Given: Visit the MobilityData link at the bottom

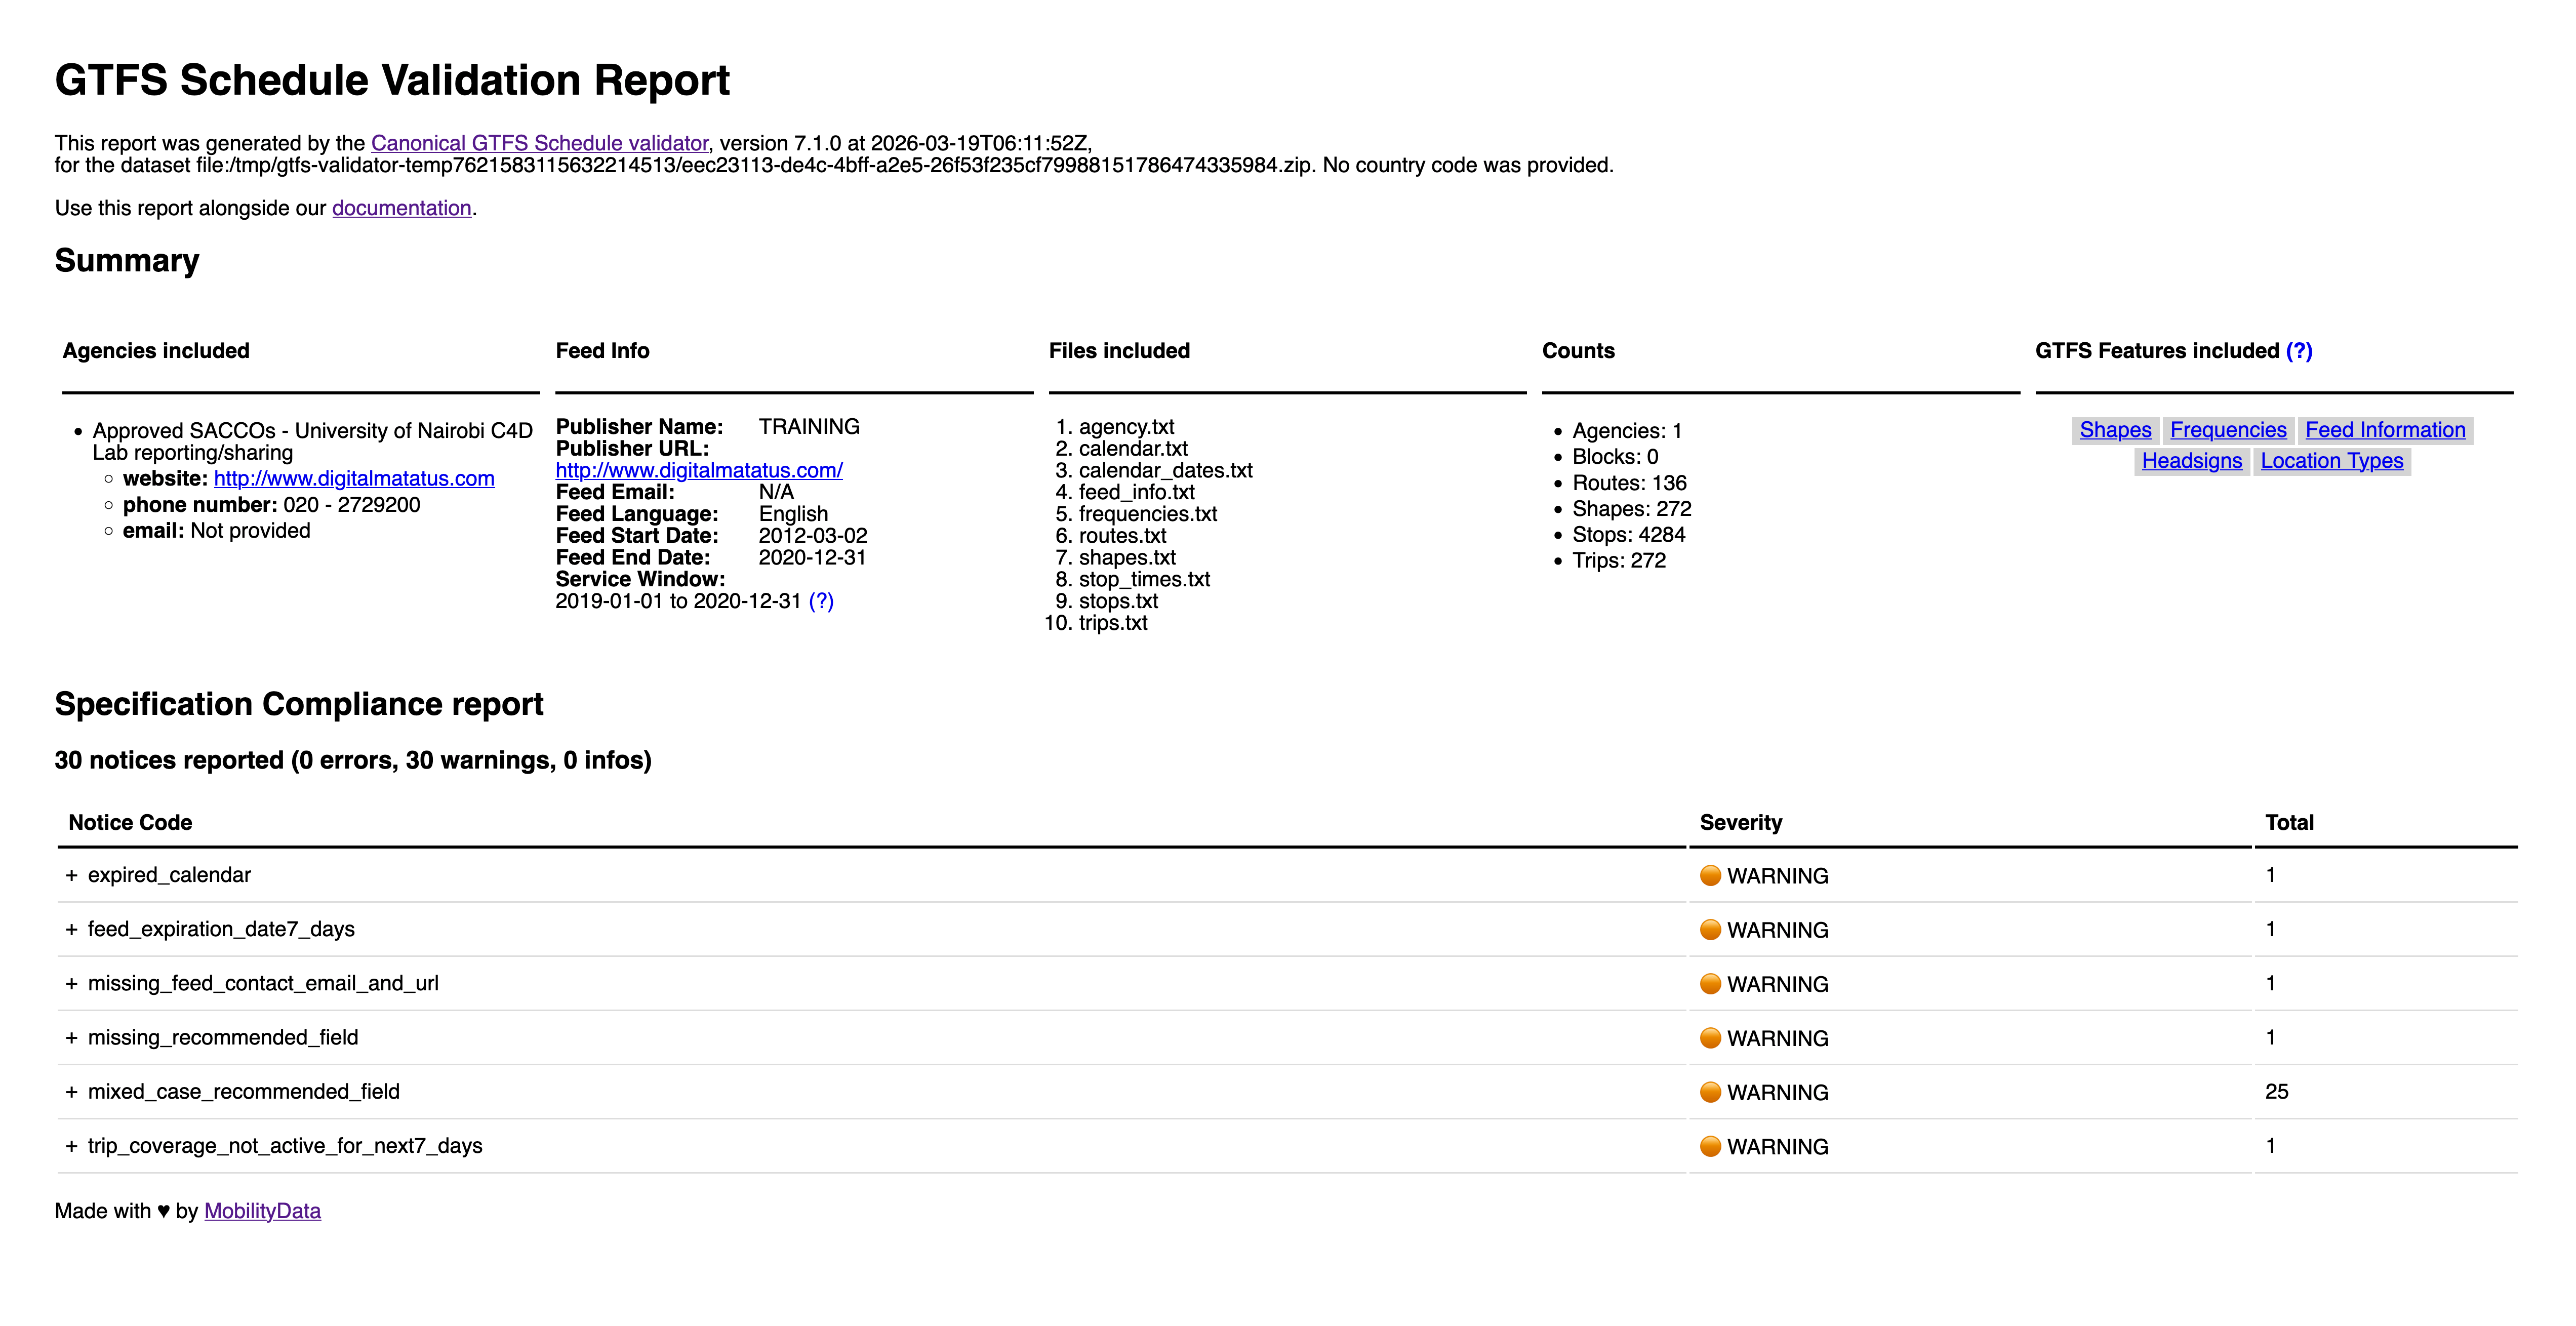Looking at the screenshot, I should point(262,1210).
